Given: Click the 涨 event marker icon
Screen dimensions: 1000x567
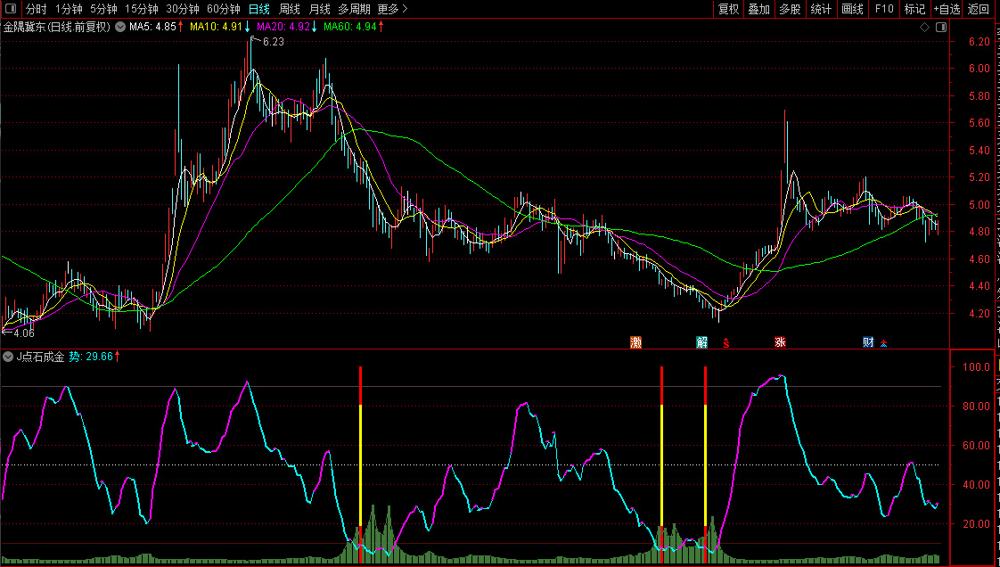Looking at the screenshot, I should point(780,342).
